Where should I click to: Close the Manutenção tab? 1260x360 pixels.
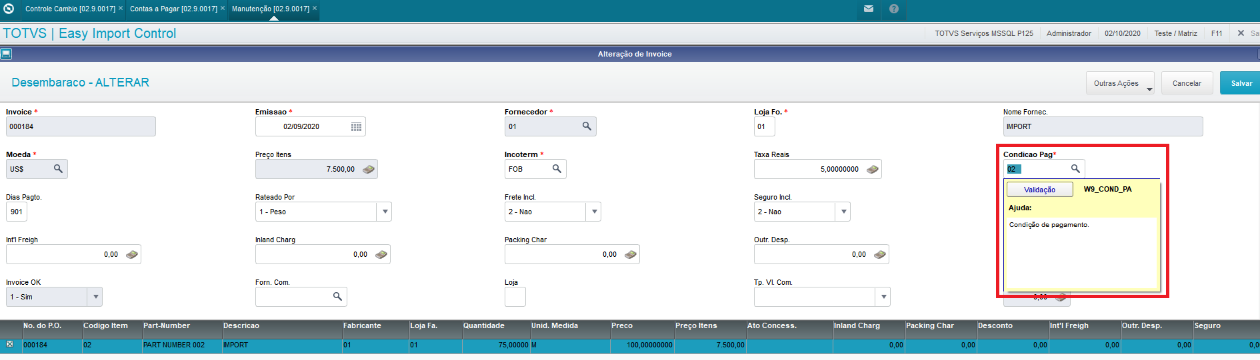click(315, 8)
